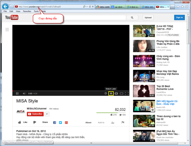
Task: Open video settings gear
Action: [106, 93]
